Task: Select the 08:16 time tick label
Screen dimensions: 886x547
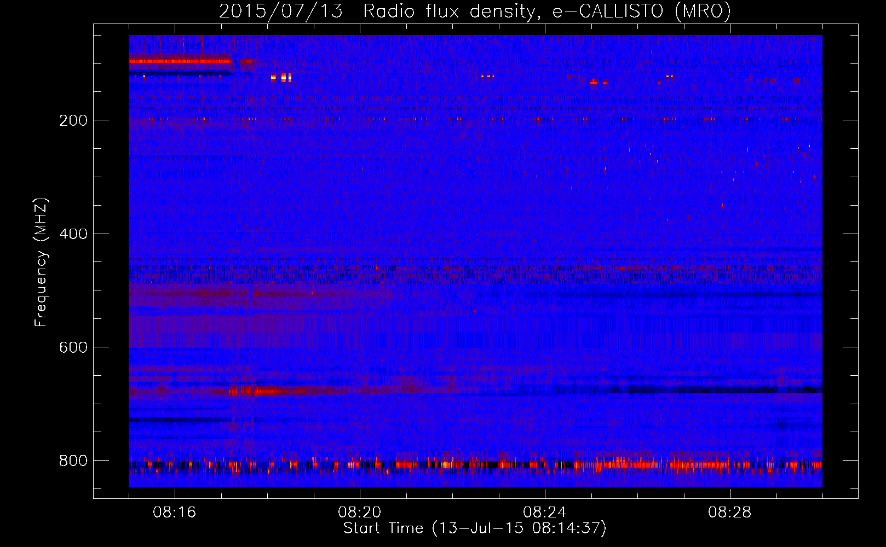Action: 175,513
